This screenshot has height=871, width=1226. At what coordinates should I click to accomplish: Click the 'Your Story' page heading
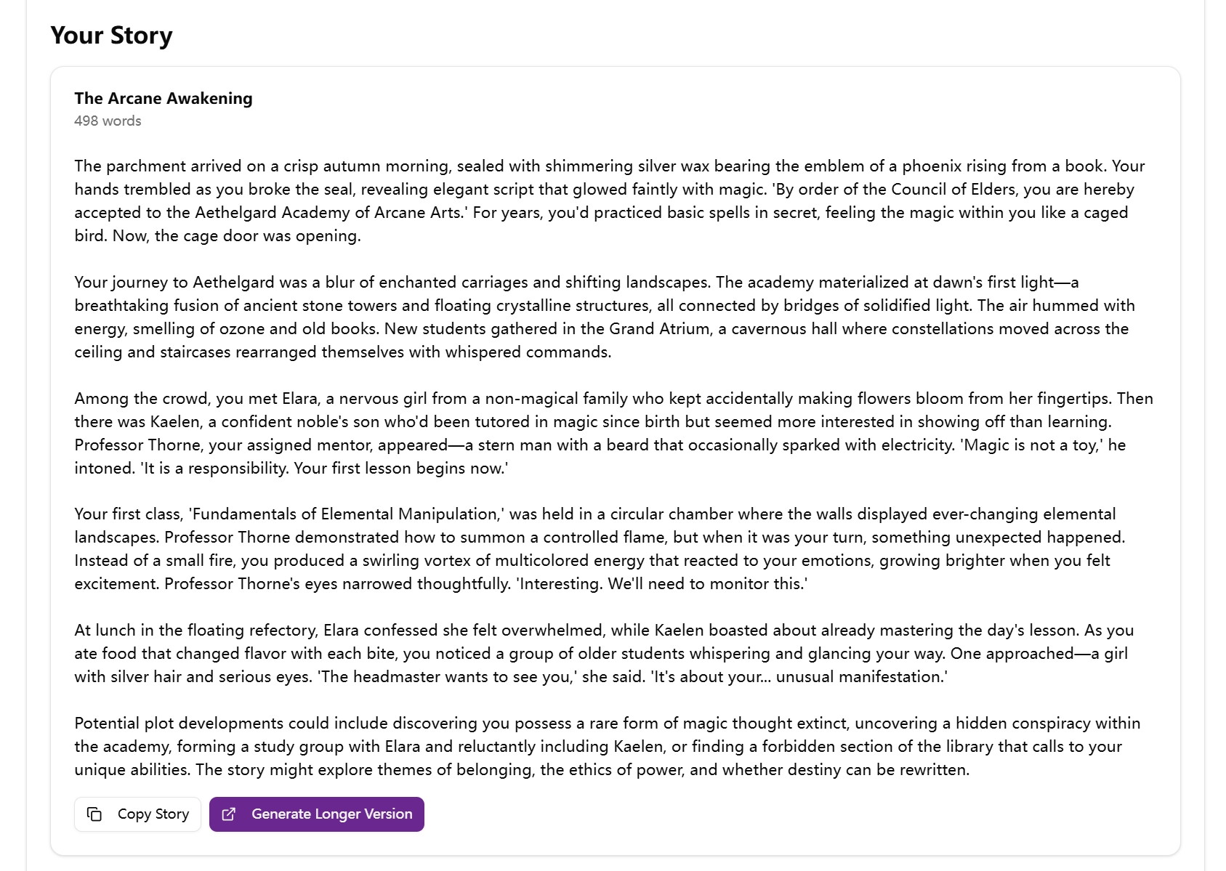pos(110,35)
